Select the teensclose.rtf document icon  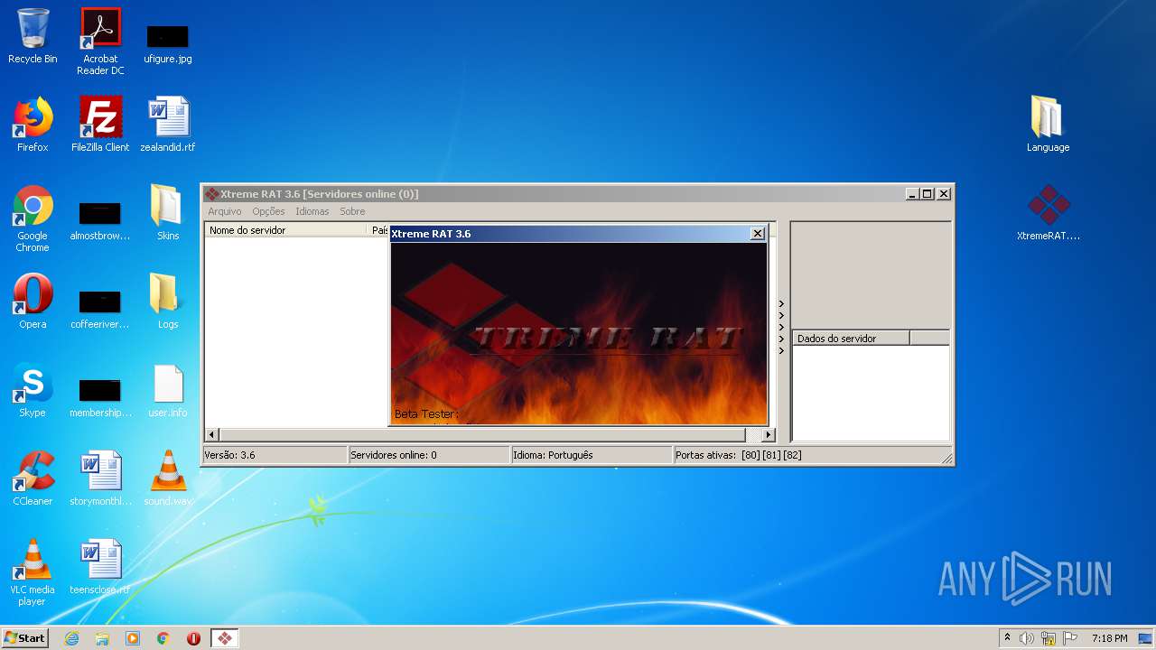point(100,567)
